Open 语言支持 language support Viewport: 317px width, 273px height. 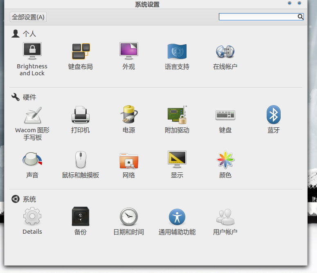coord(177,56)
